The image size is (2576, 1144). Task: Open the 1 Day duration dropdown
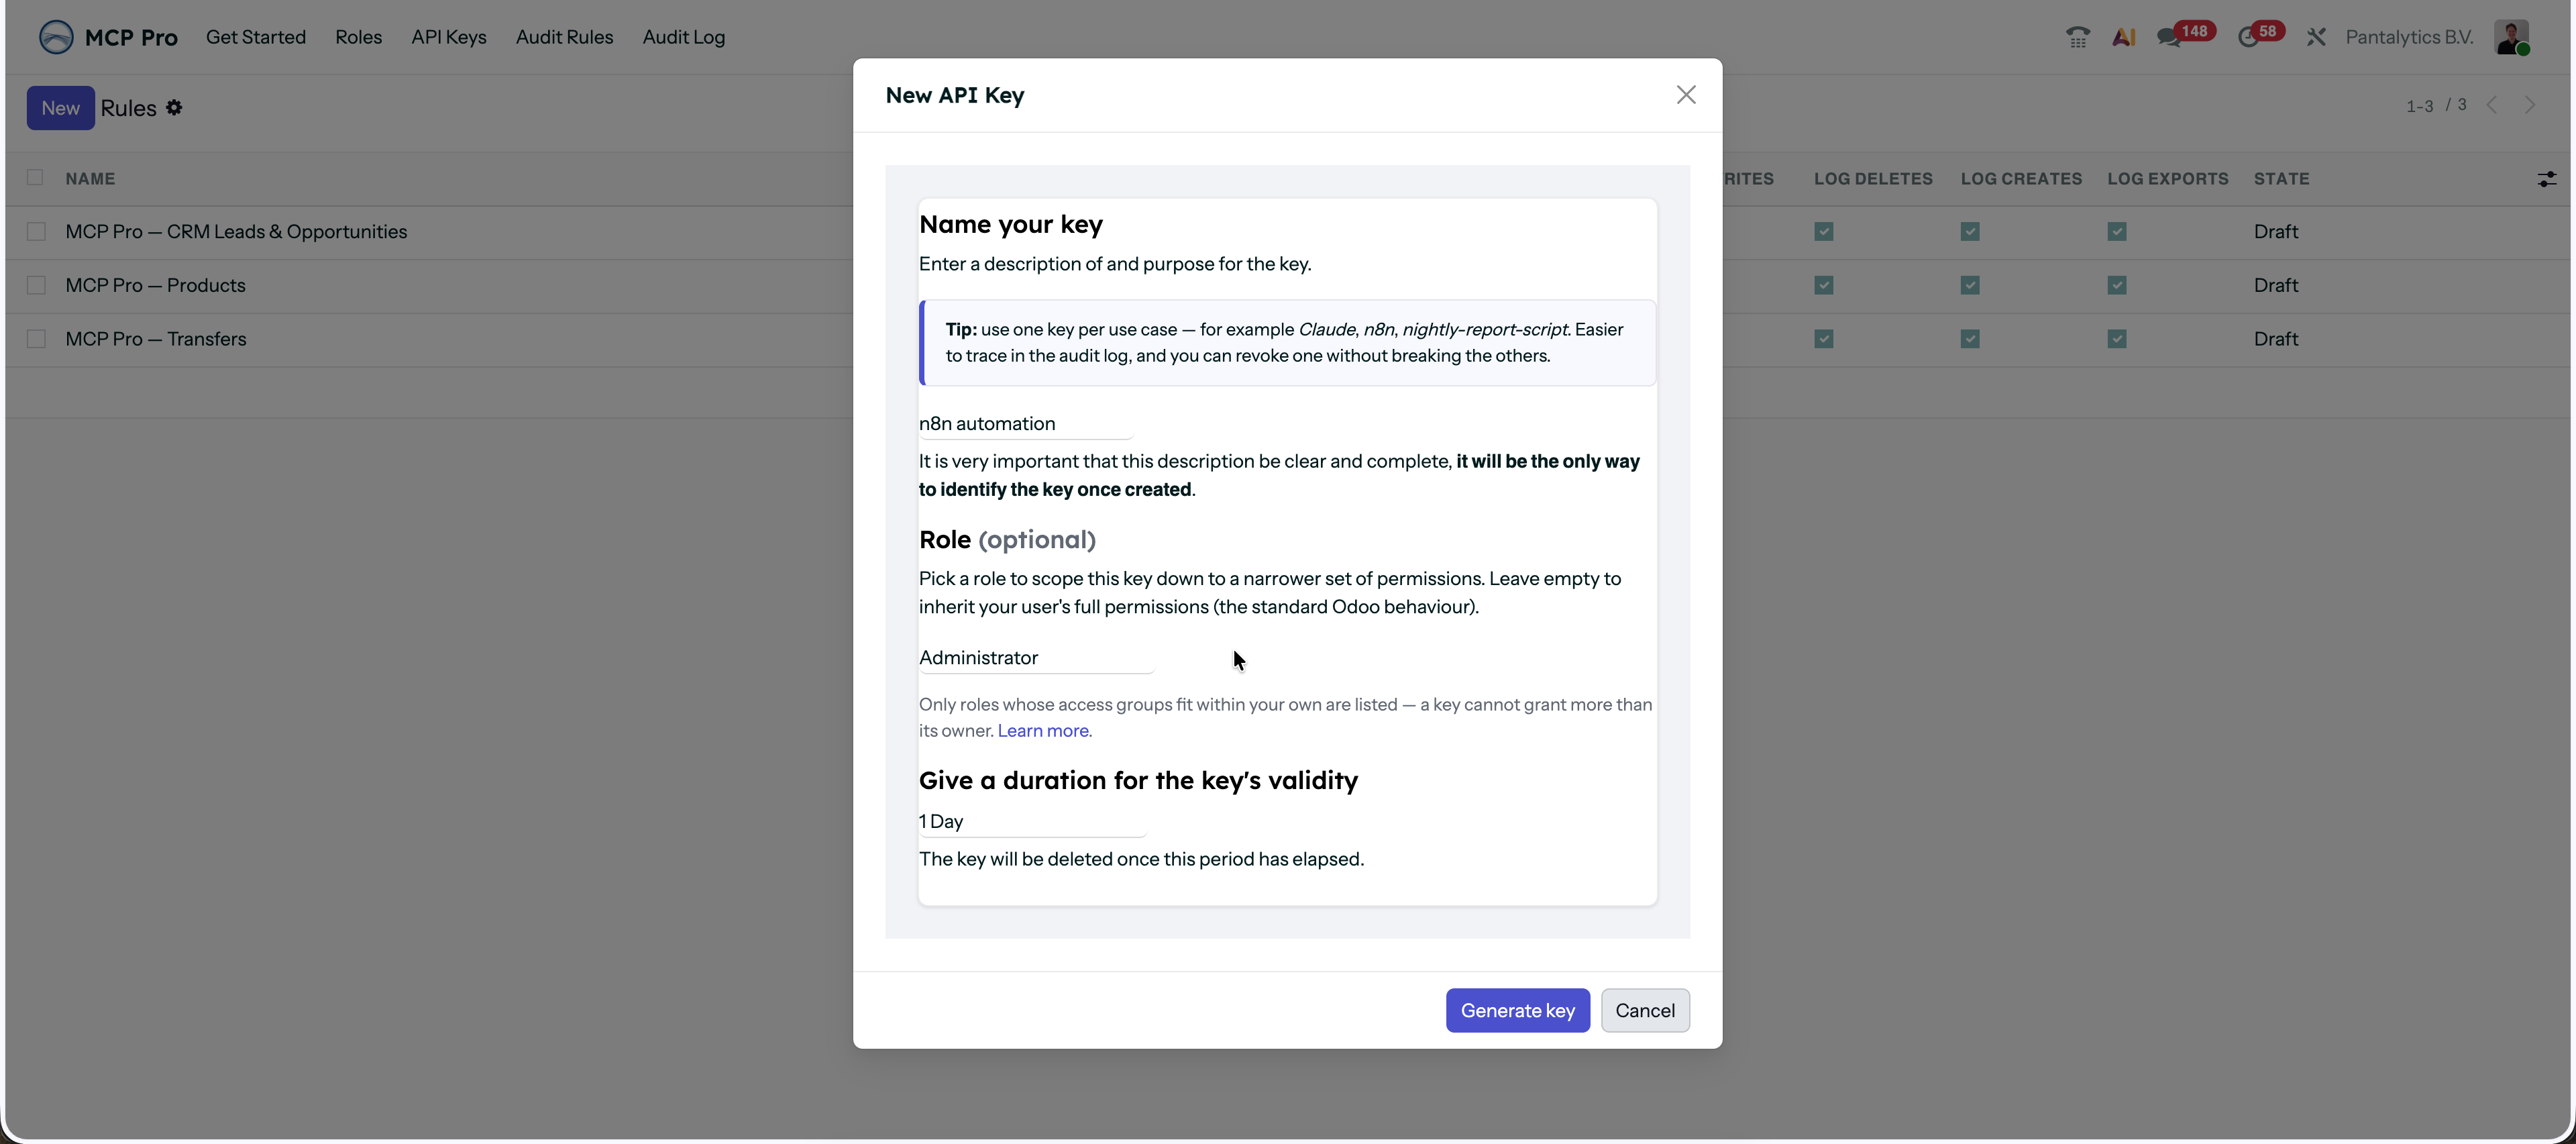coord(1032,822)
